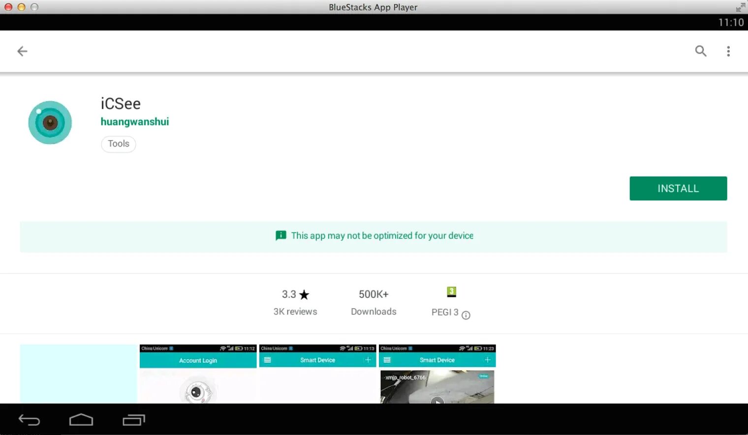748x435 pixels.
Task: Tap the Android recent apps button
Action: (134, 420)
